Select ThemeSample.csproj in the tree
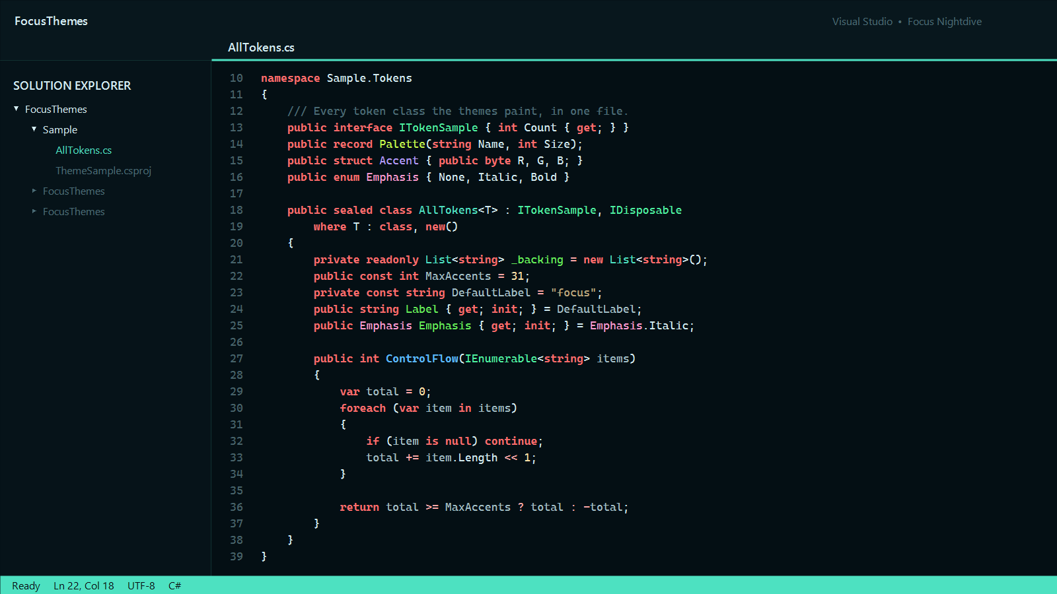This screenshot has width=1057, height=594. [104, 171]
